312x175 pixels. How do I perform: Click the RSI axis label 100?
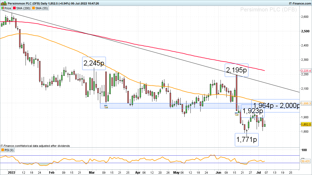pyautogui.click(x=304, y=150)
